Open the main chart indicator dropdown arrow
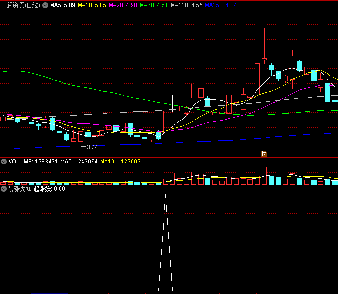 coord(45,5)
